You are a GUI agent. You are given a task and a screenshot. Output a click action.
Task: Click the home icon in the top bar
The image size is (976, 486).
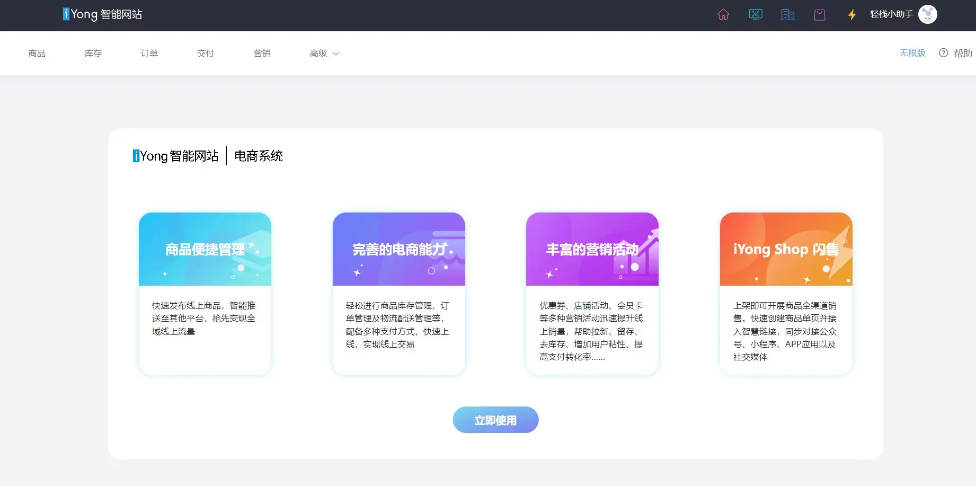pyautogui.click(x=723, y=14)
